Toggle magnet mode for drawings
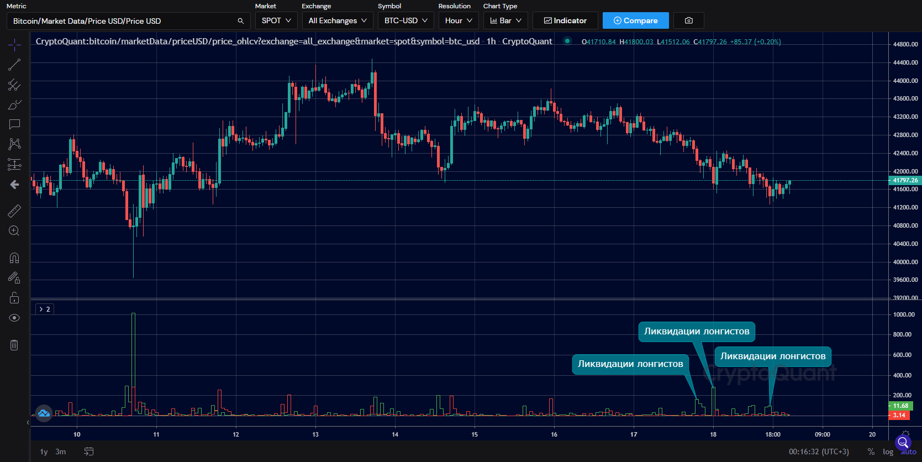This screenshot has height=462, width=922. [14, 258]
